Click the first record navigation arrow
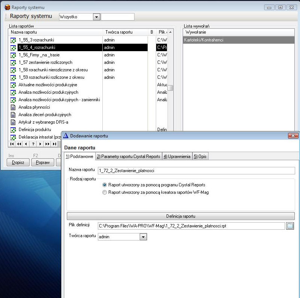This screenshot has width=300, height=298. [12, 144]
